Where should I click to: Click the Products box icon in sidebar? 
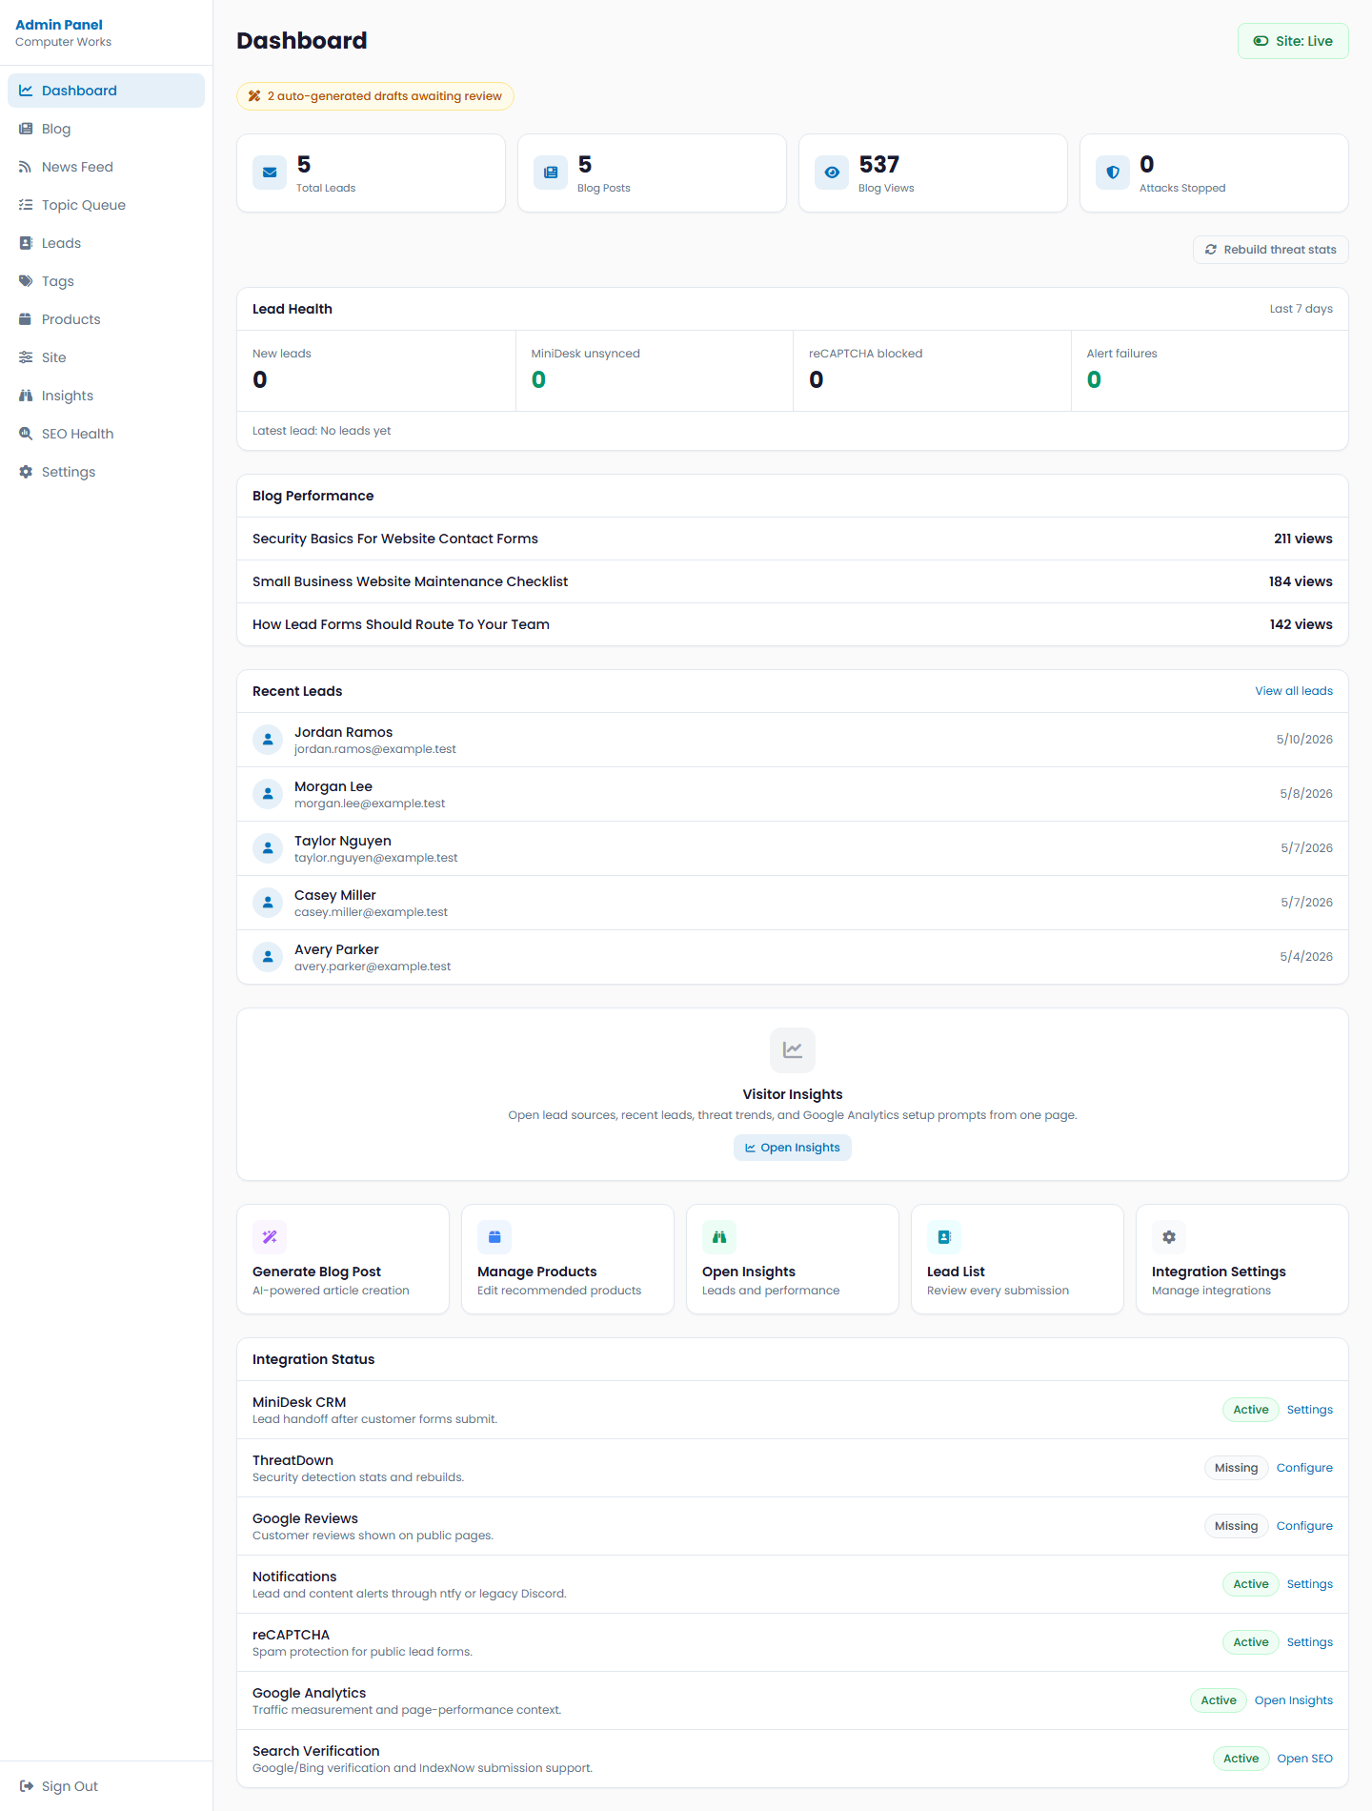[x=26, y=319]
